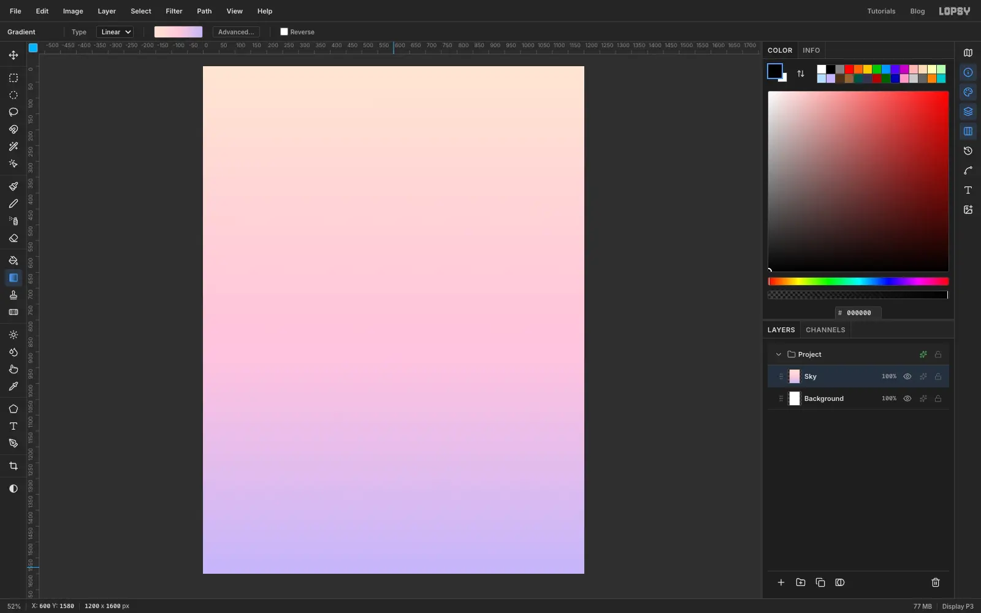Create a new layer group folder

[x=801, y=582]
